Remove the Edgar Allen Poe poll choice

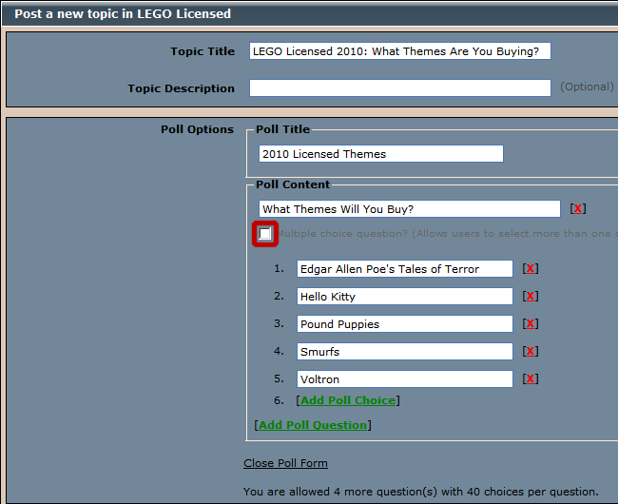click(x=531, y=269)
